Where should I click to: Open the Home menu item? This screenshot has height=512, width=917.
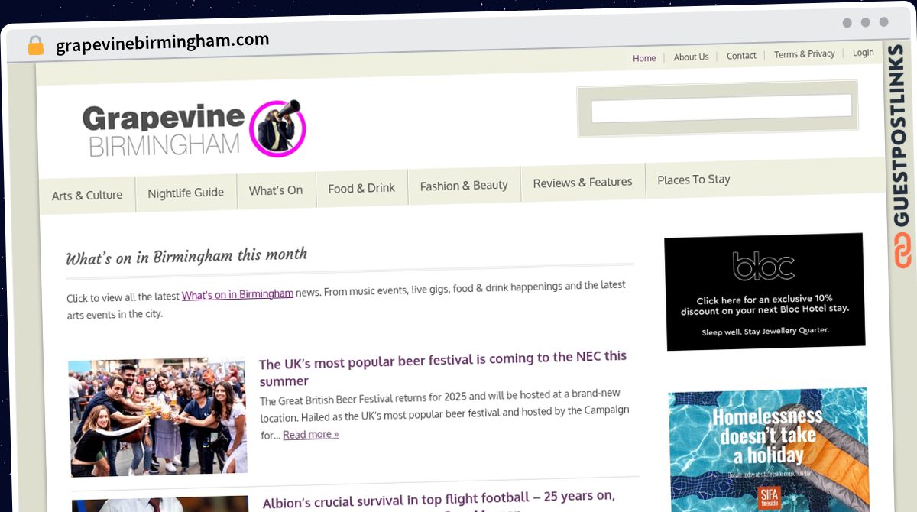pos(644,58)
